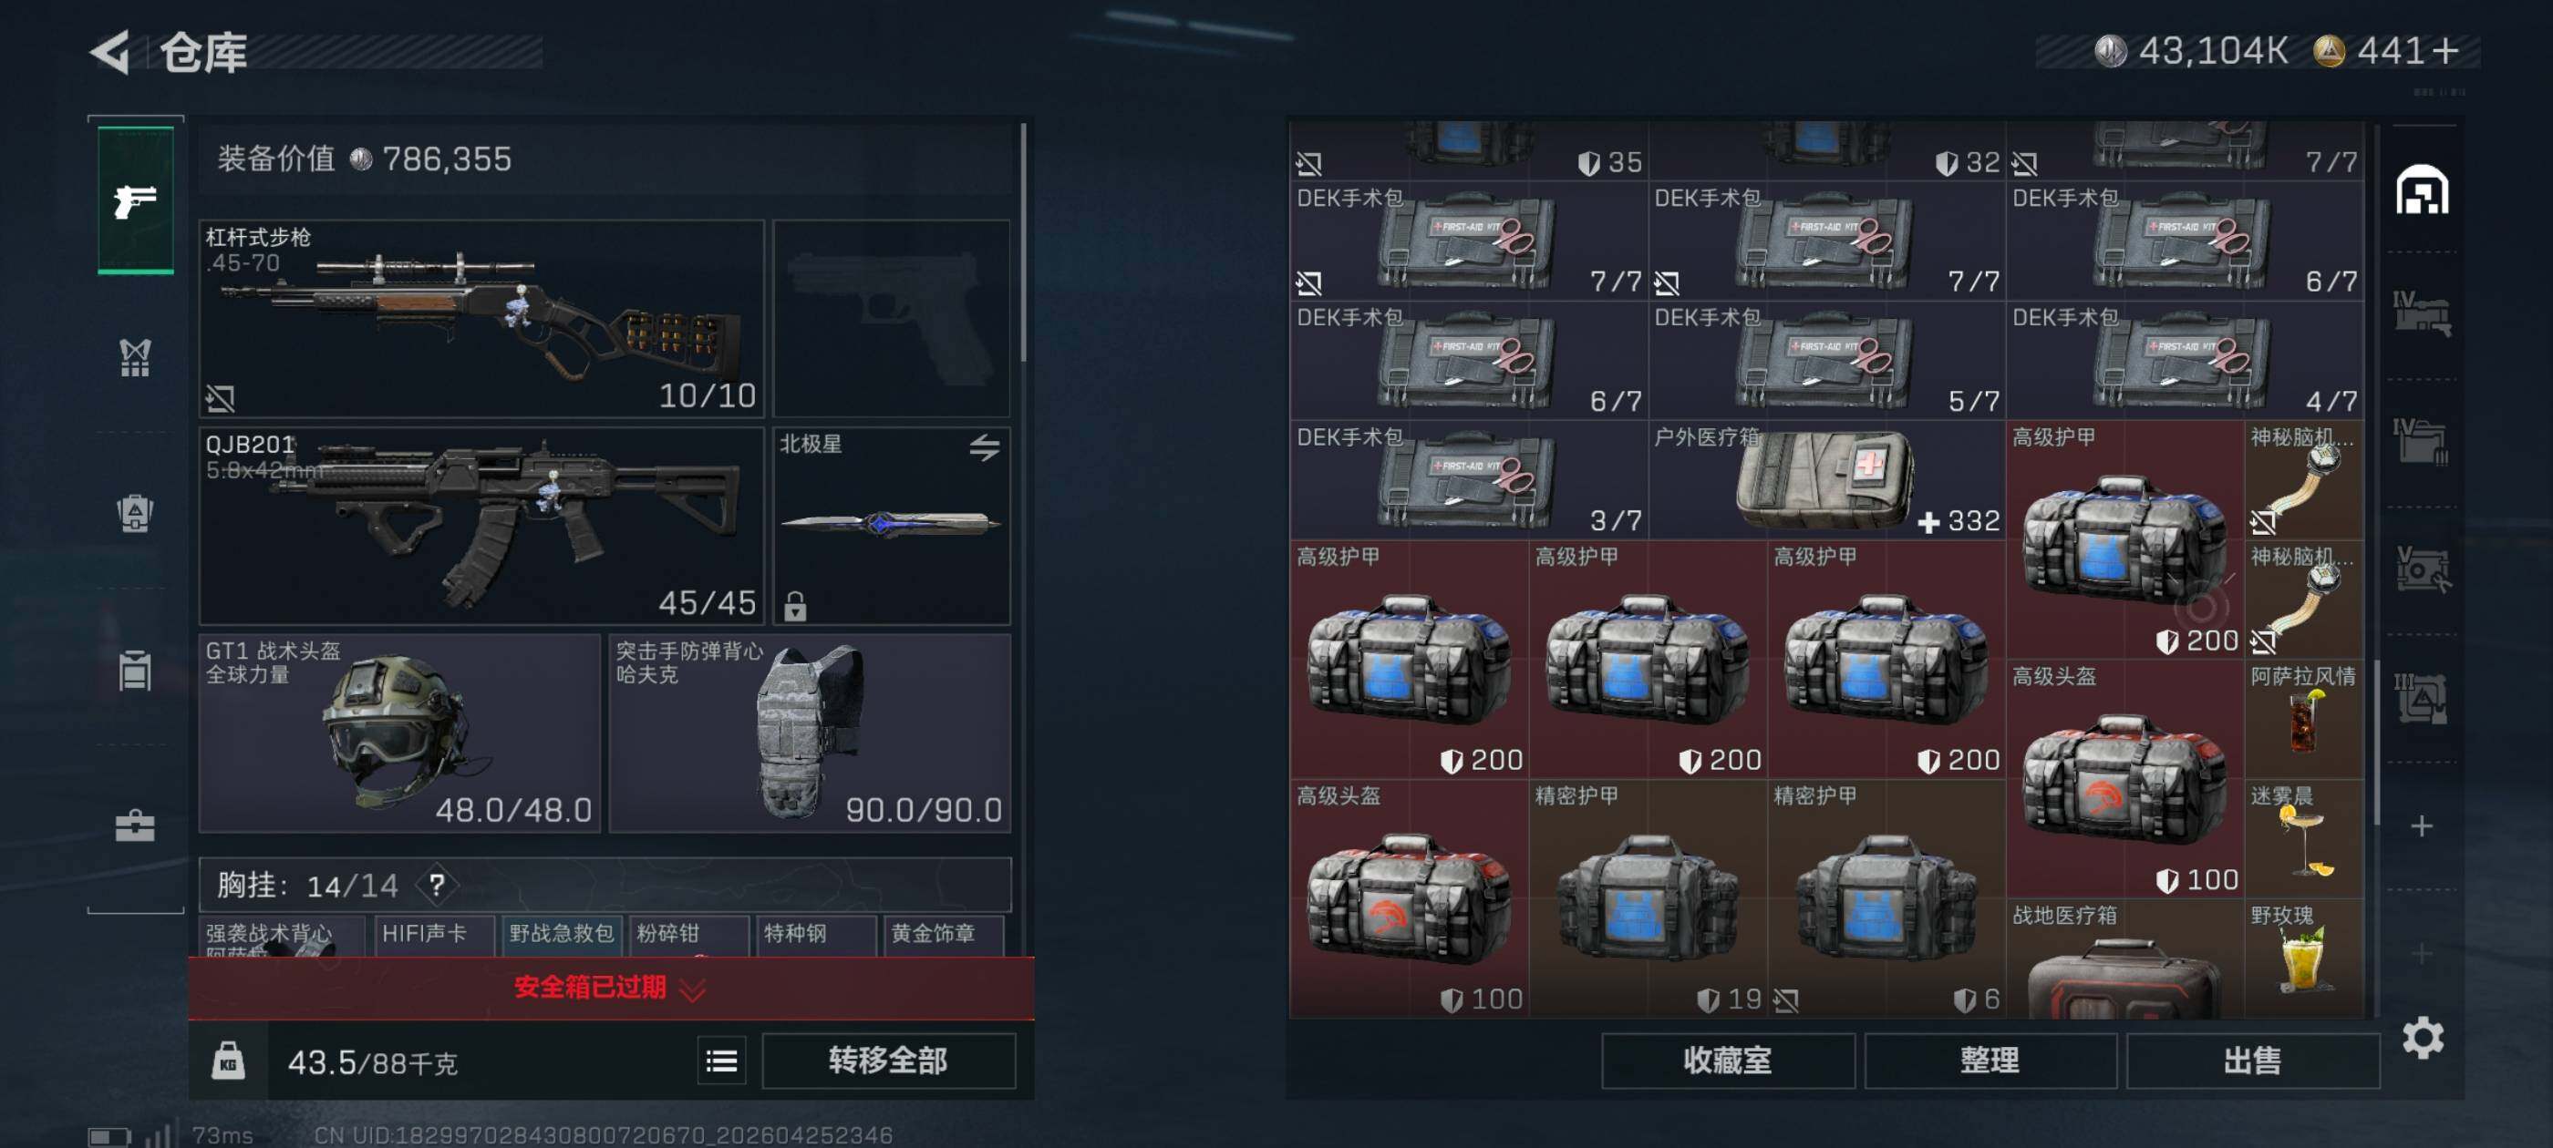Switch to the 收藏室 tab

(1728, 1061)
